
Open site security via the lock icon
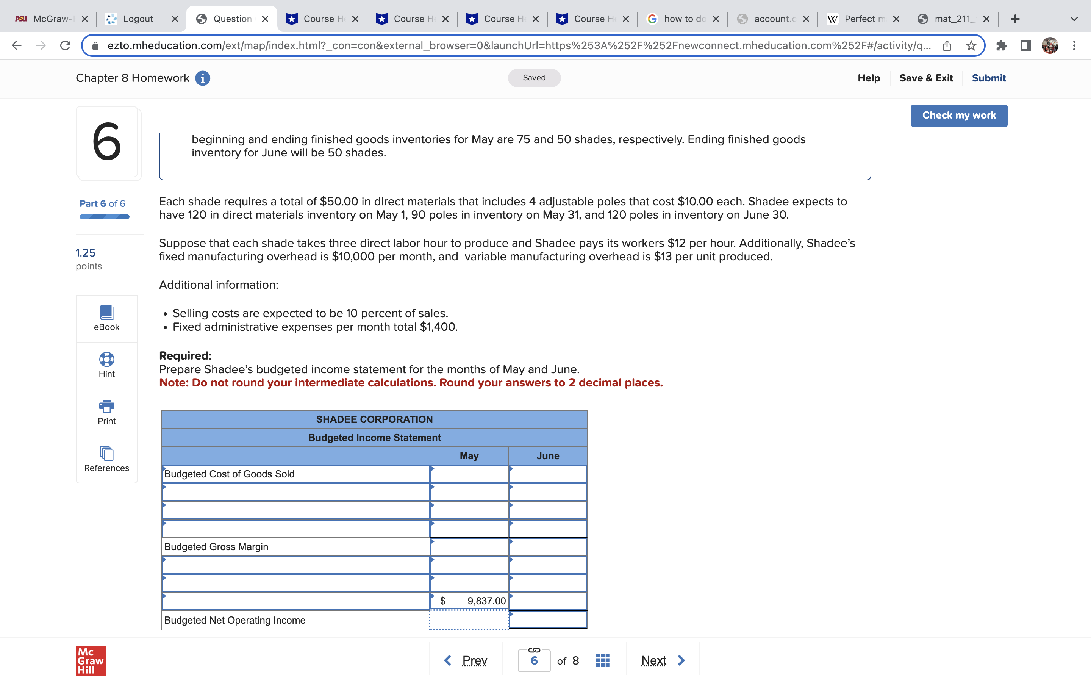point(95,45)
